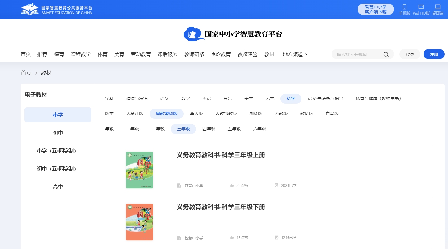Select the 科学 subject filter
Image resolution: width=448 pixels, height=249 pixels.
tap(291, 98)
